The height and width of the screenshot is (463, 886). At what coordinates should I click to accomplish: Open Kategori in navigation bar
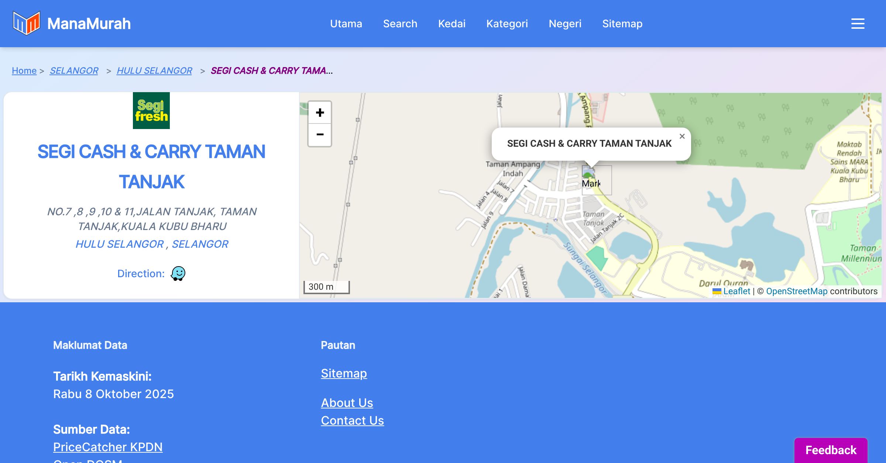point(507,24)
